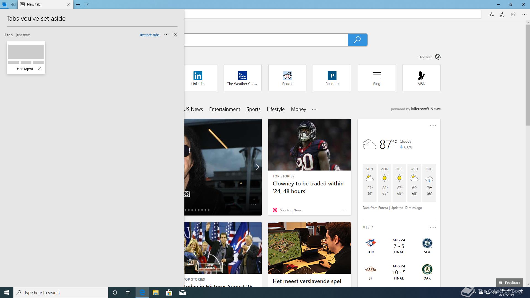Open Favorites hub star icon
The height and width of the screenshot is (298, 530).
pos(491,14)
